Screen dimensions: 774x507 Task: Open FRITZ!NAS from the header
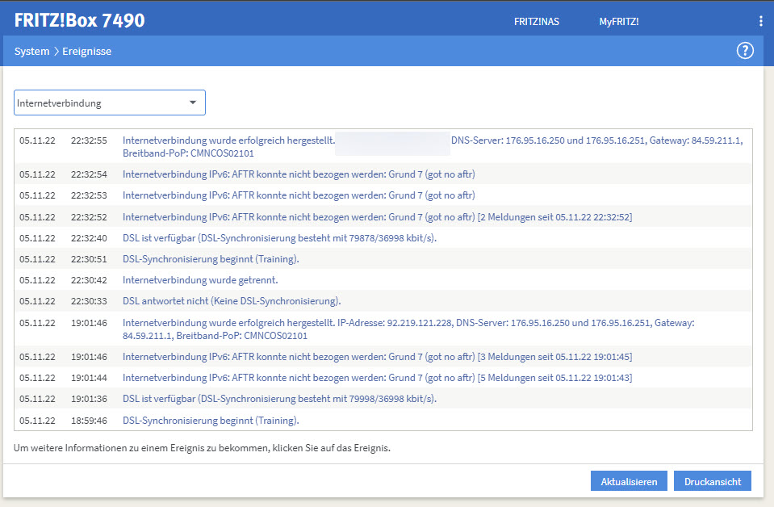tap(537, 22)
